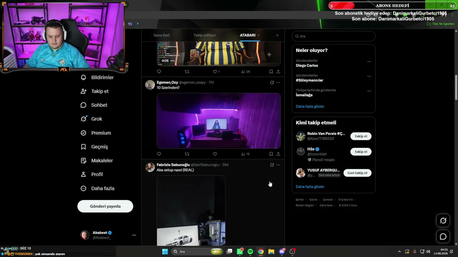The height and width of the screenshot is (257, 458).
Task: Bookmark the video post with 26 views
Action: coord(271,71)
